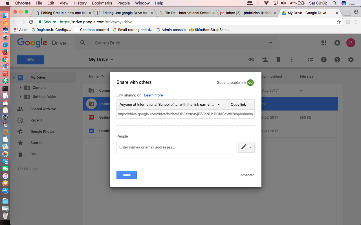Open the search options dropdown arrow
This screenshot has height=225, width=361.
(271, 43)
